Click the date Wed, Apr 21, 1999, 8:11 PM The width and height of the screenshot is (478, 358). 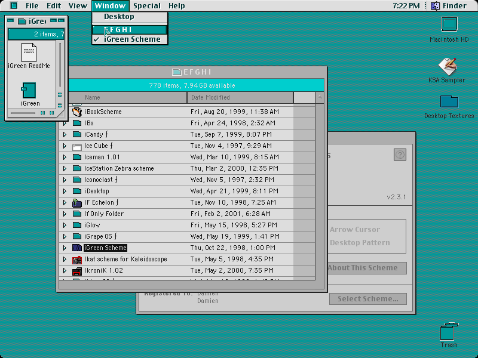[234, 191]
